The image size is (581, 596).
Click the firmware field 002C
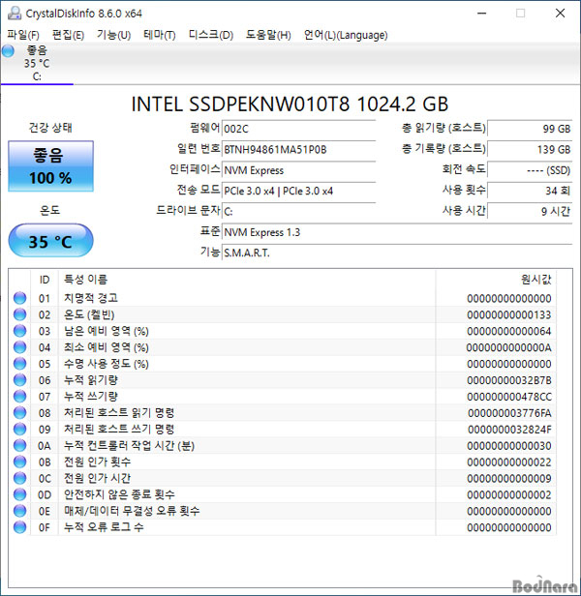tap(298, 129)
